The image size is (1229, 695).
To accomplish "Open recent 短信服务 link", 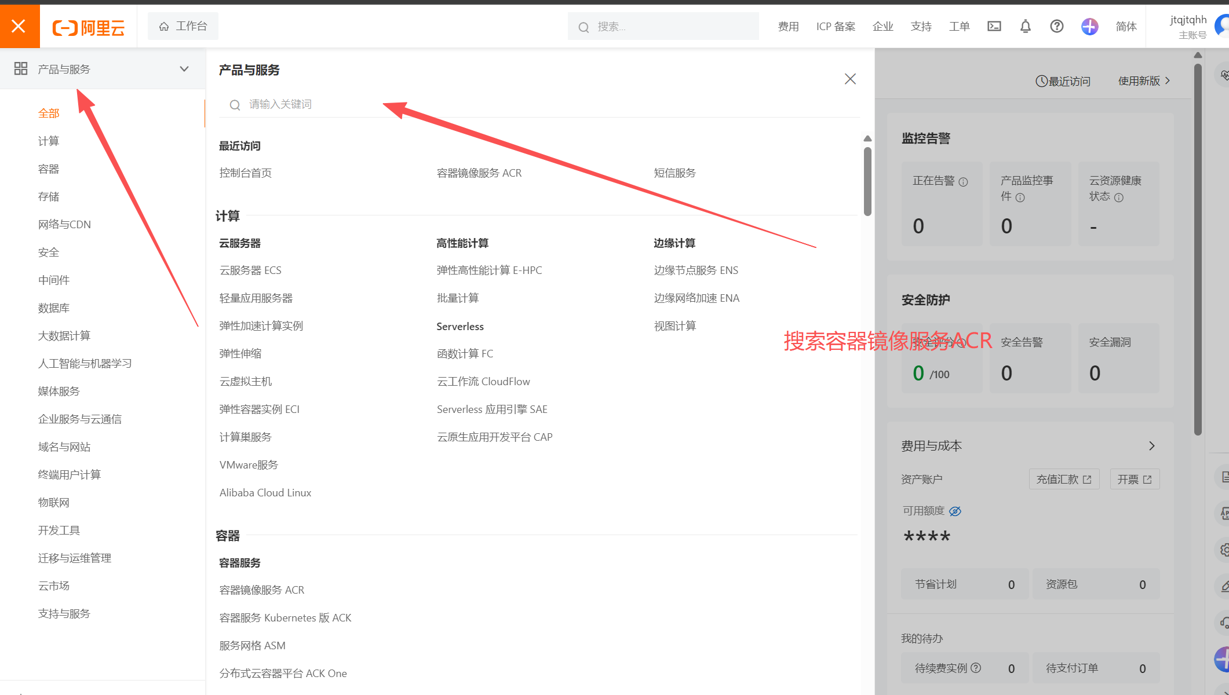I will click(675, 173).
